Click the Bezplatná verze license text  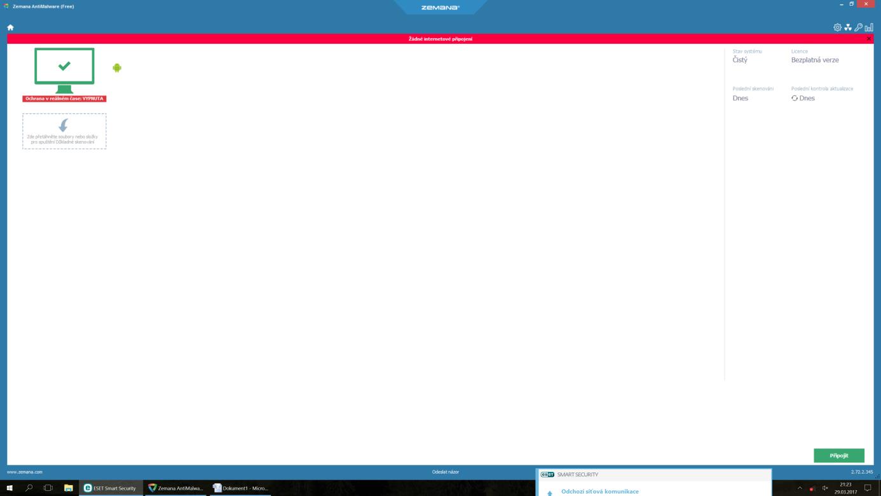(815, 60)
